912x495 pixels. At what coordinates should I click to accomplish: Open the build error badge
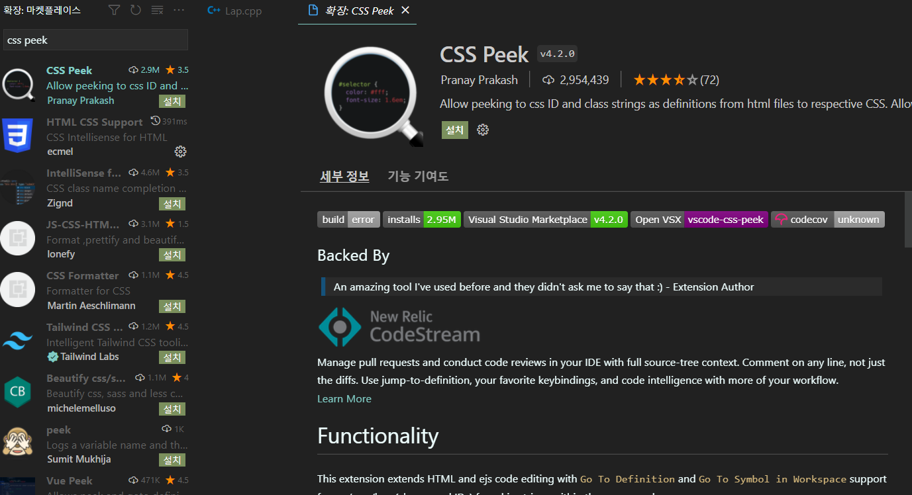click(348, 220)
